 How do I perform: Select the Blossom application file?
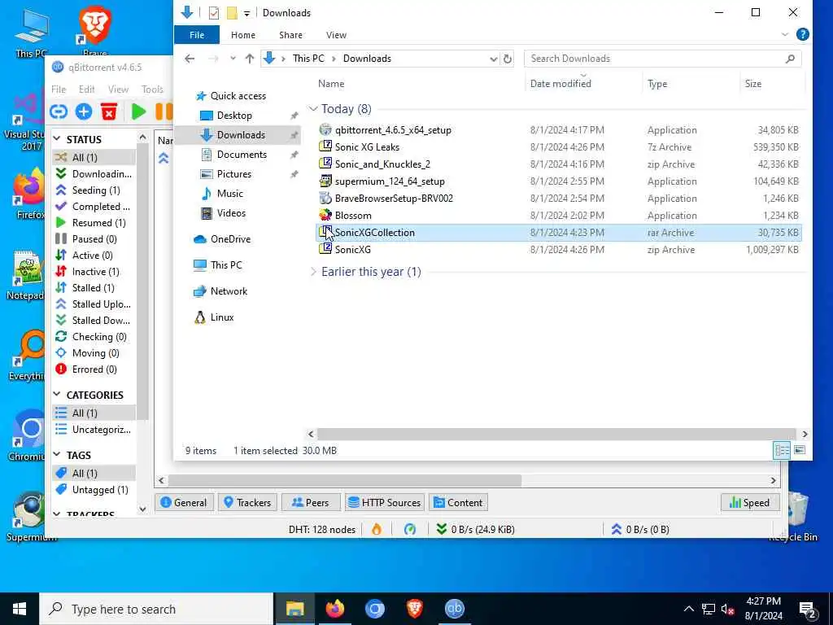coord(353,215)
